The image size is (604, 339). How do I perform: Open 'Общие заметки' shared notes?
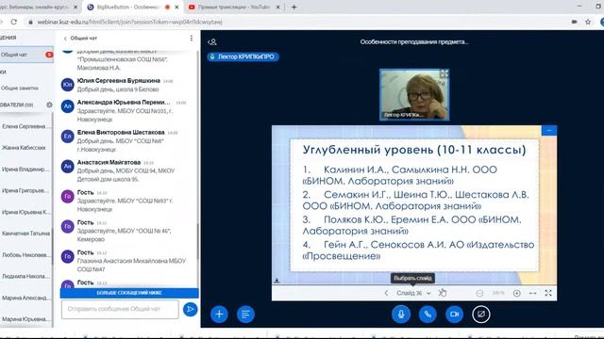tap(19, 88)
